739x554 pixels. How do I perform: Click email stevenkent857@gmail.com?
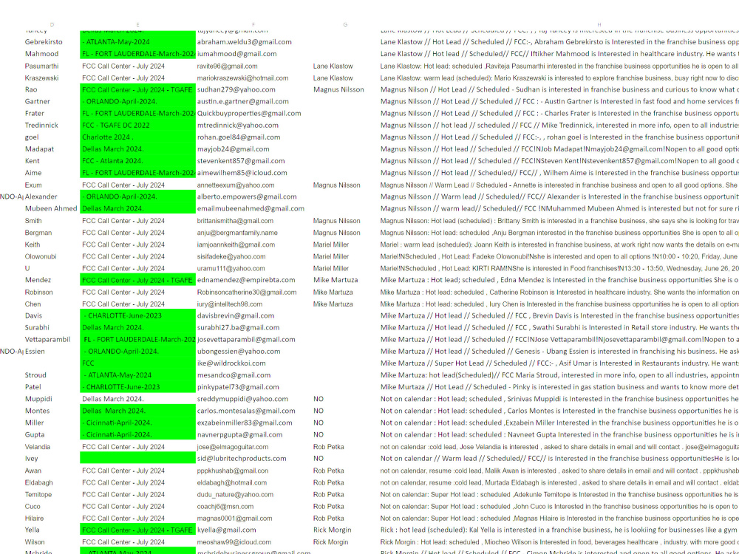click(x=241, y=161)
